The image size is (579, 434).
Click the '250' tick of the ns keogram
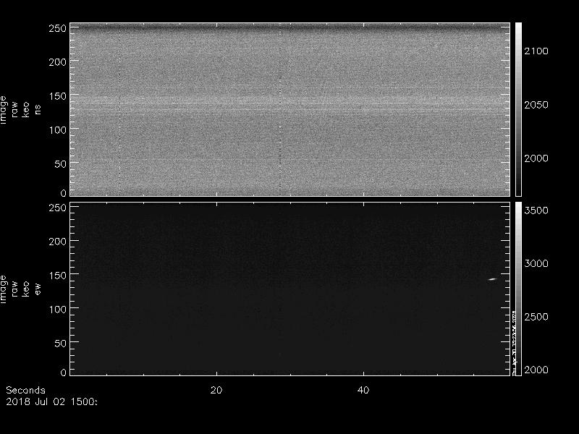click(58, 28)
